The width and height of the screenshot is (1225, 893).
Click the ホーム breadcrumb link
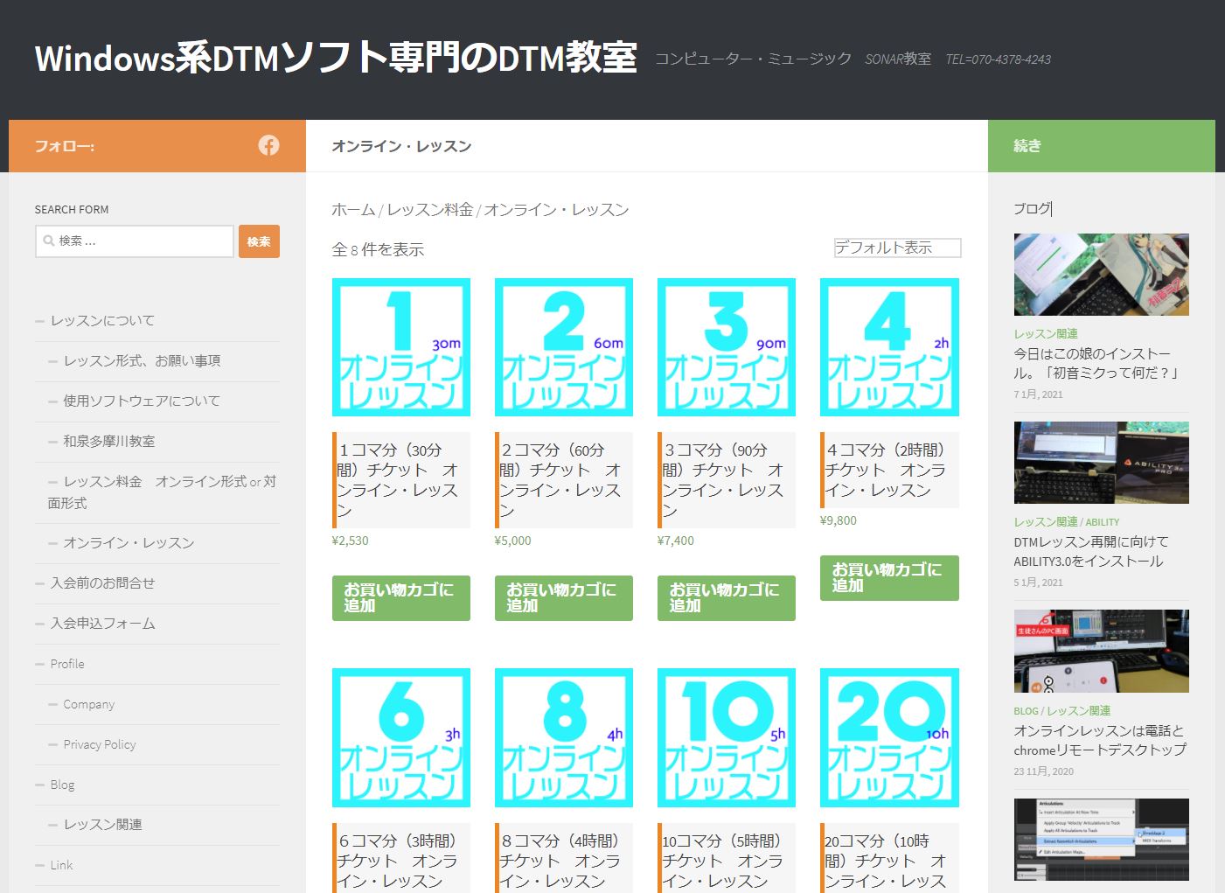click(x=353, y=210)
